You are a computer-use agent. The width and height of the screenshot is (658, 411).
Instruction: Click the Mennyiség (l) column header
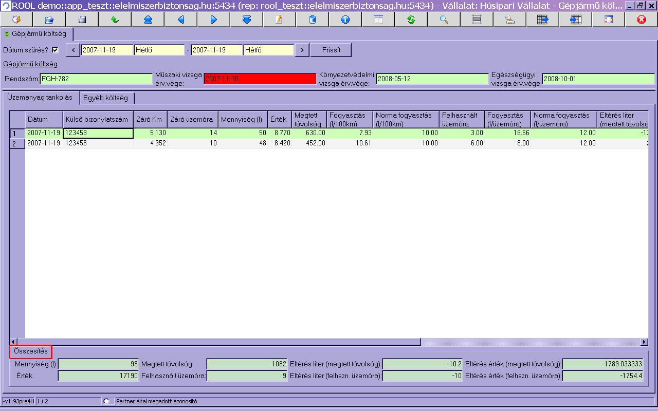click(243, 119)
